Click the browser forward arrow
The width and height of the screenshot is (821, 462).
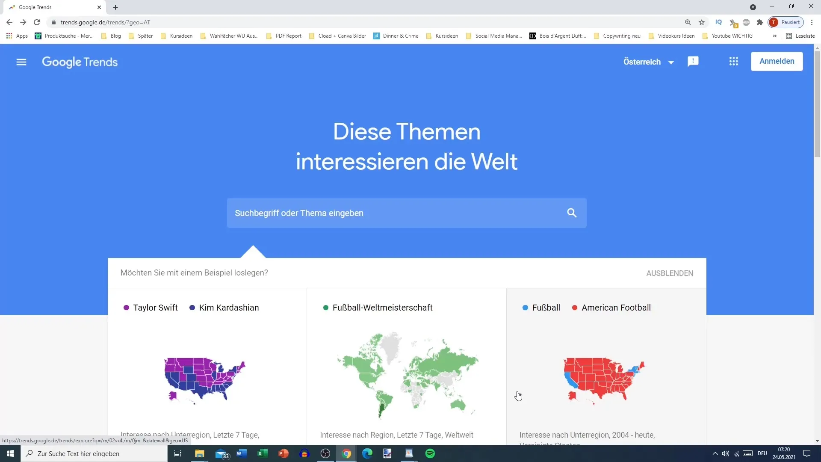pos(23,22)
